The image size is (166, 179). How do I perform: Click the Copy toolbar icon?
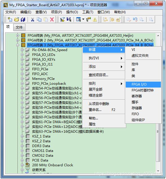click(39, 19)
